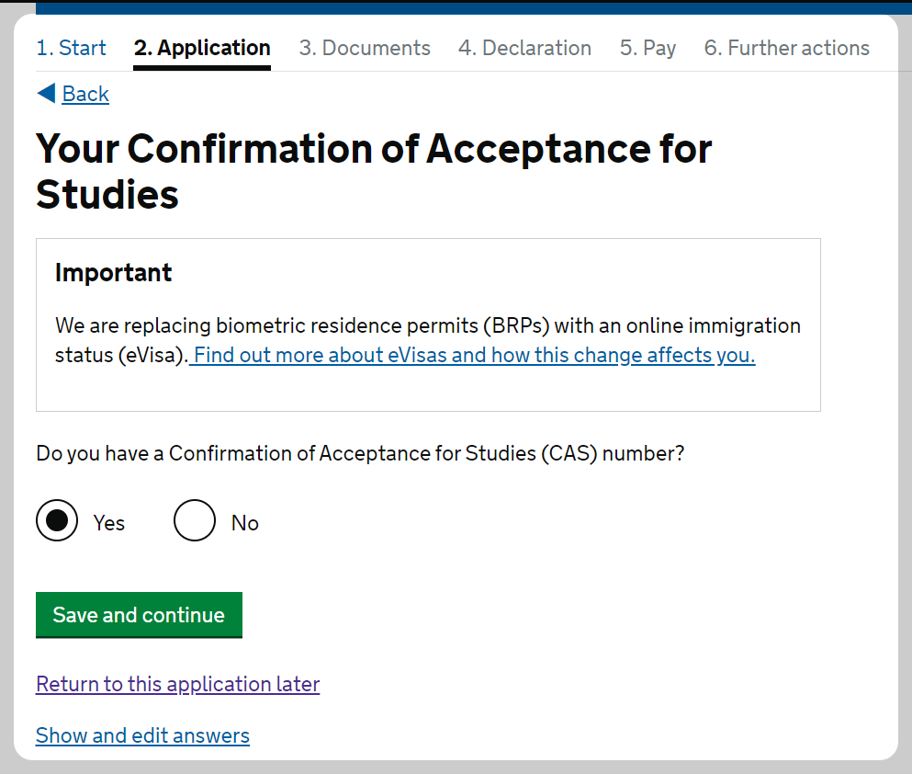
Task: Click the No option label text
Action: tap(245, 523)
